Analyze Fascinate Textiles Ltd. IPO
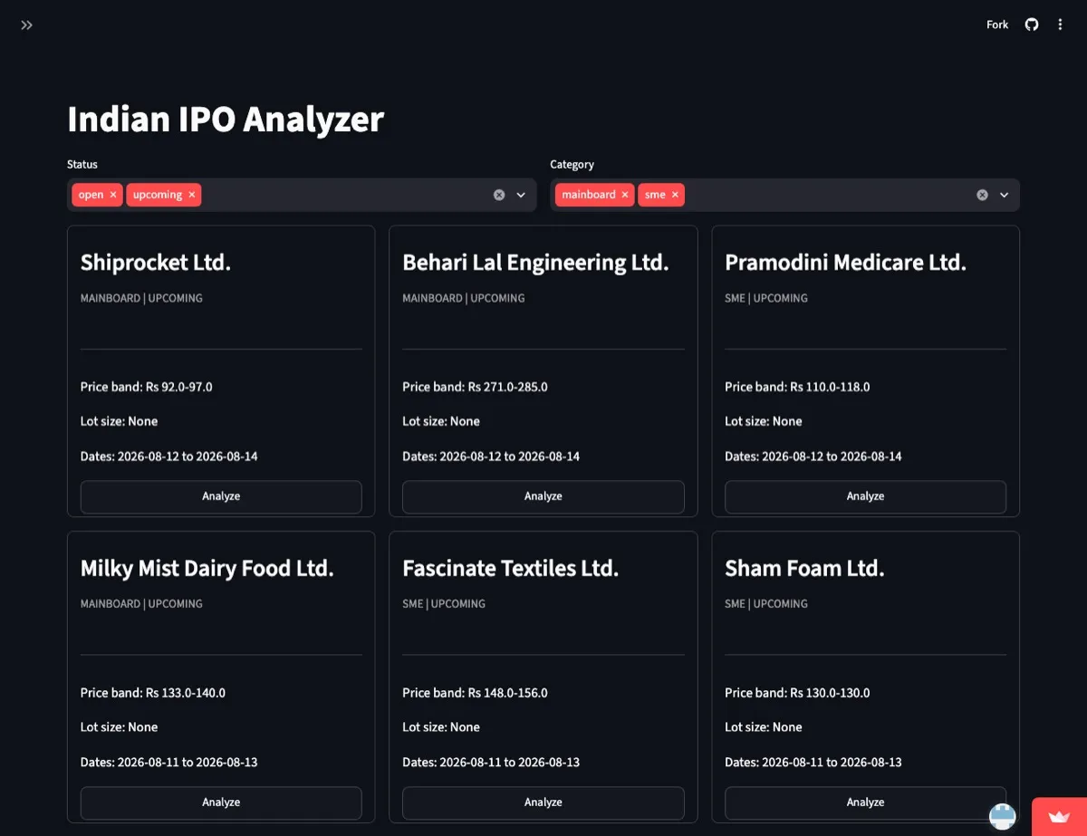 543,802
